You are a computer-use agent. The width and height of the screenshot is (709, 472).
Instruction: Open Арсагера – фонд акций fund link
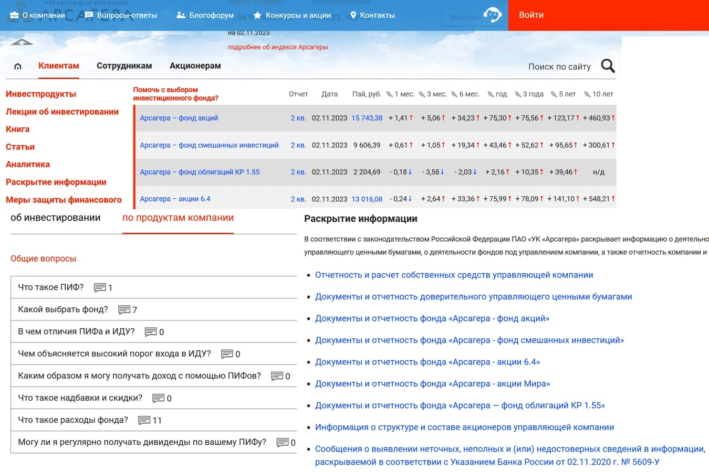pos(179,118)
